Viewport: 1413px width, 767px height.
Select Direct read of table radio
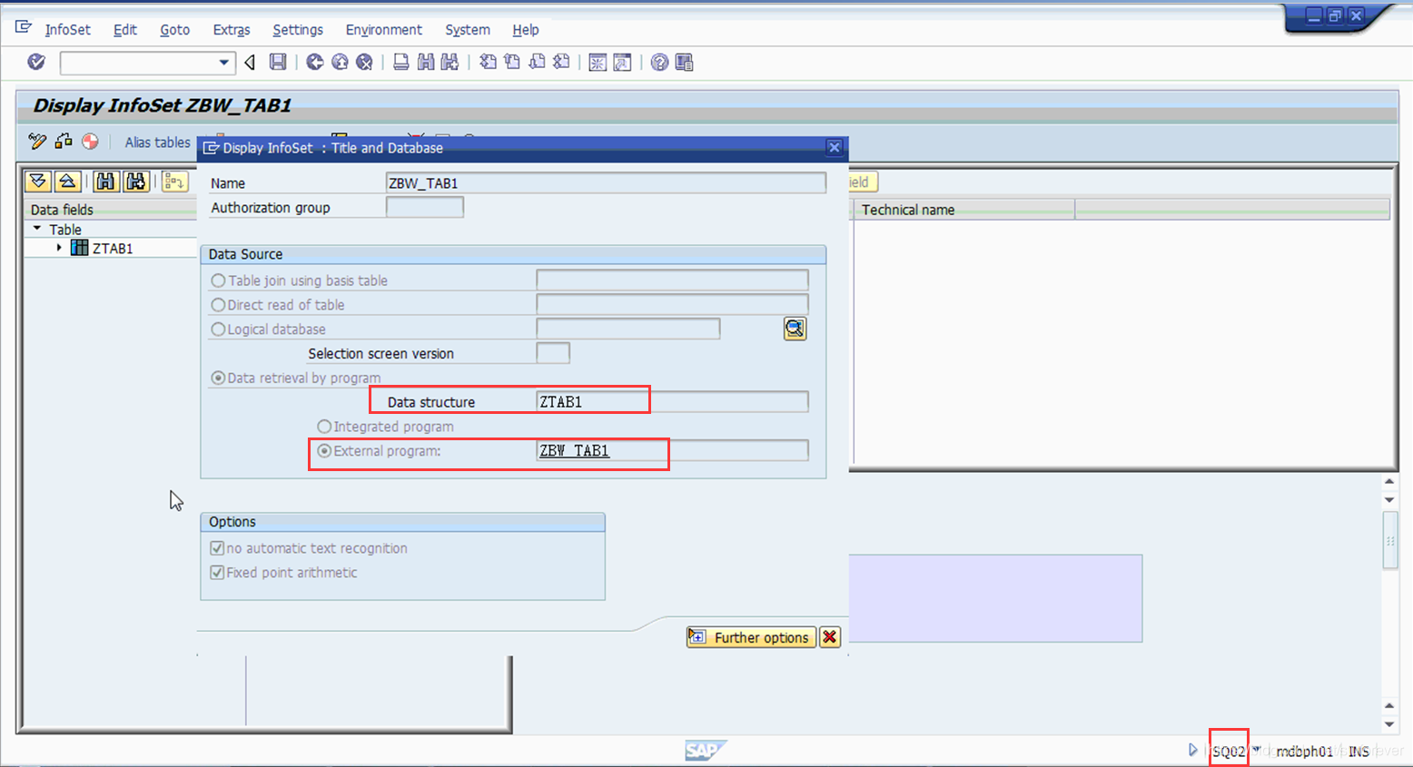pos(218,305)
